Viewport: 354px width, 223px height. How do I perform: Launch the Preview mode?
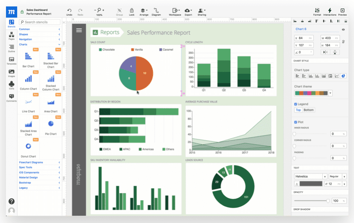click(342, 12)
